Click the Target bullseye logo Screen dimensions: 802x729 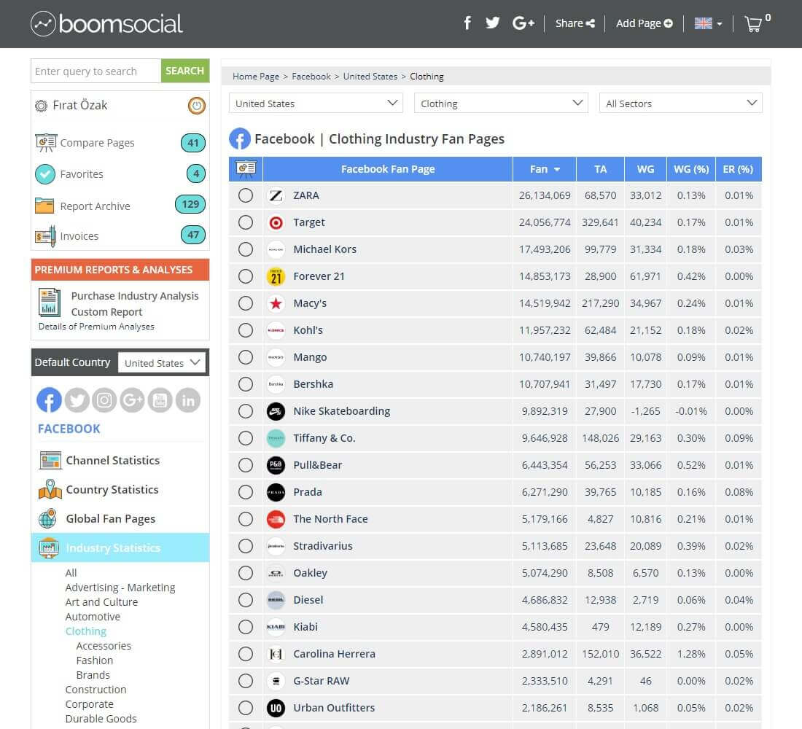click(276, 222)
